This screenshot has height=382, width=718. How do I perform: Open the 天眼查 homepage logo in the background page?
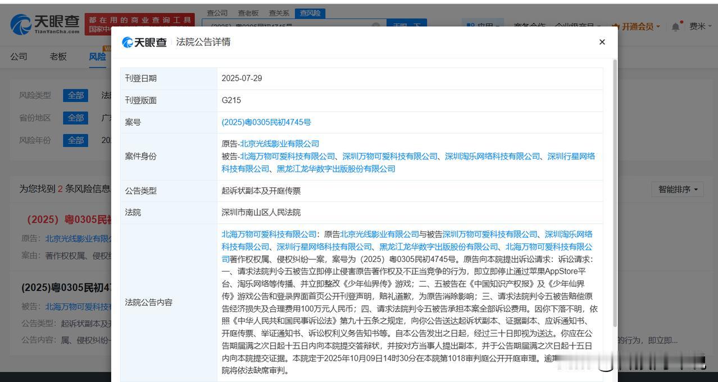(45, 24)
